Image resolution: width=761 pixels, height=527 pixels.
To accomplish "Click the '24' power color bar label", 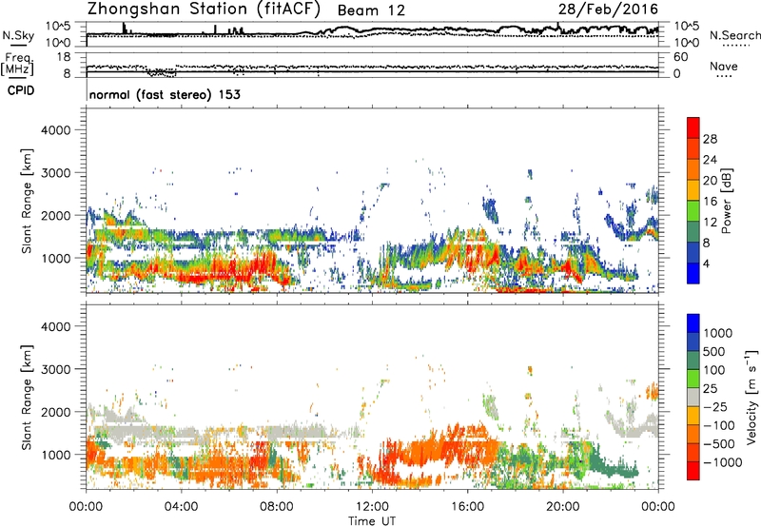I will coord(710,160).
